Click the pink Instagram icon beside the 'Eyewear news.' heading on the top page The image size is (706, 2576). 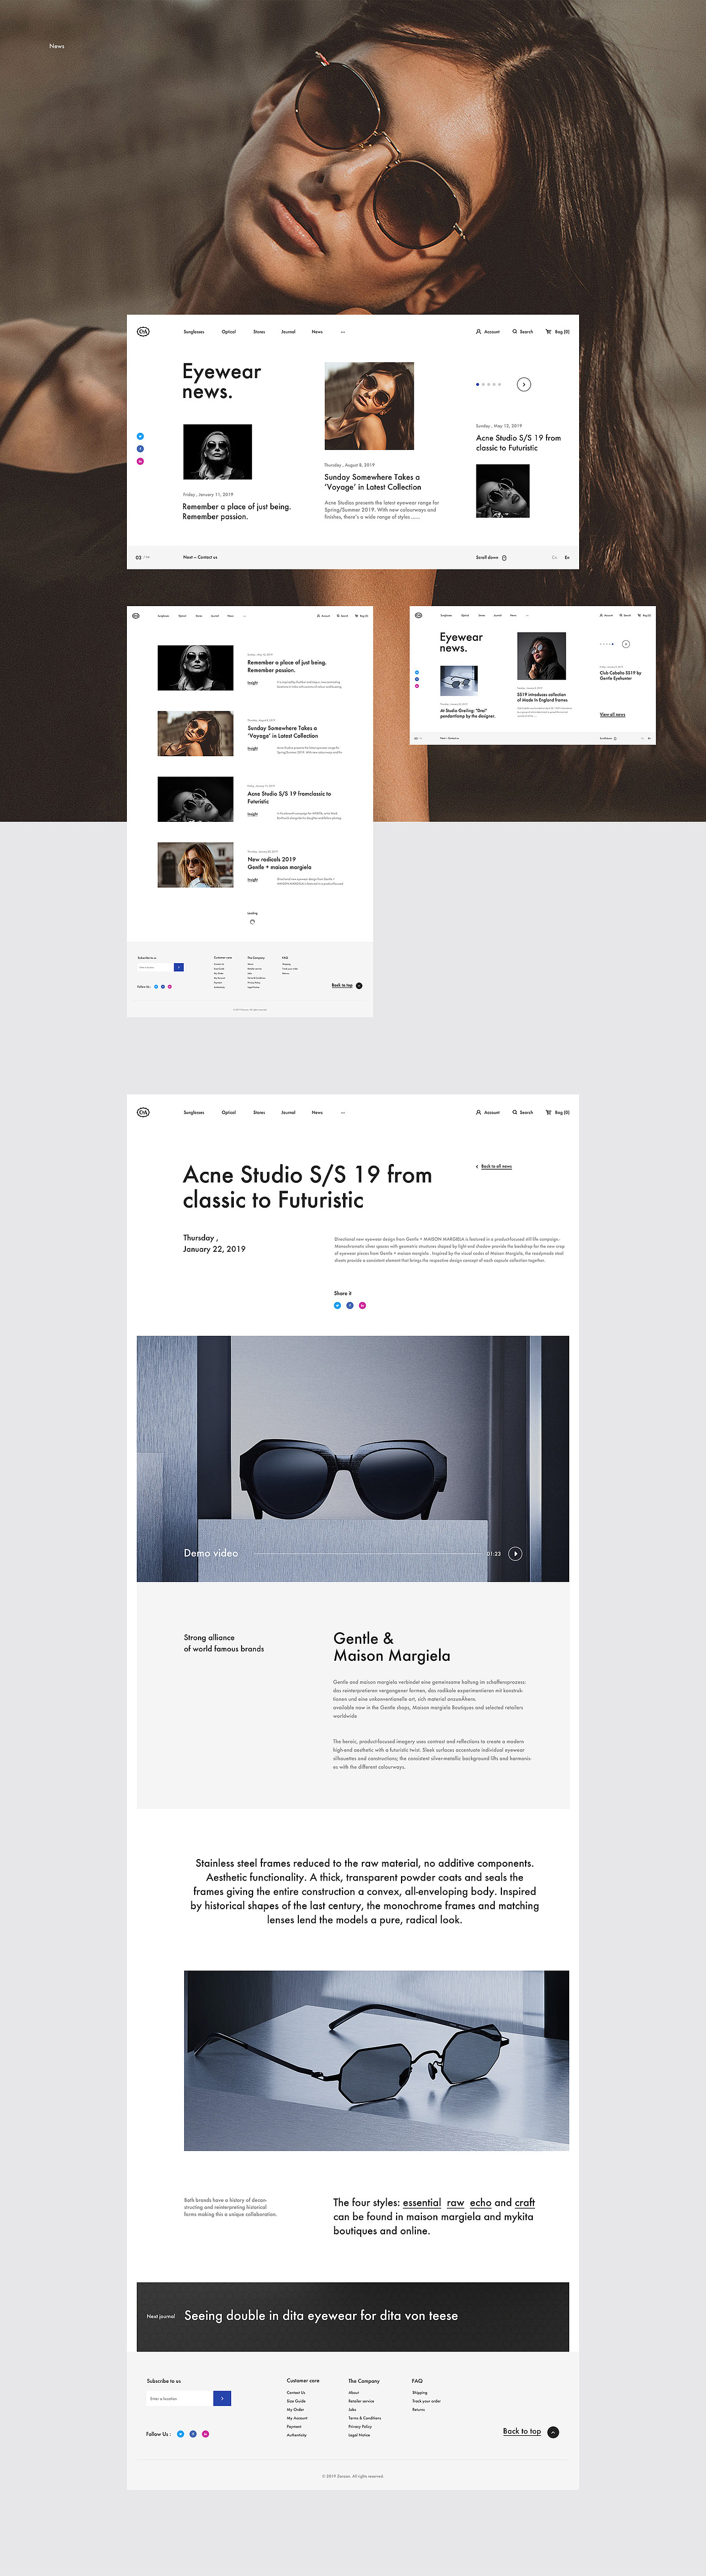[x=140, y=461]
